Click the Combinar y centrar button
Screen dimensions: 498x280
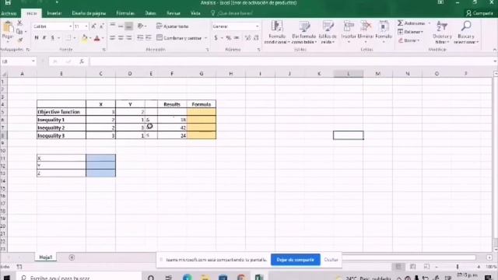pos(180,38)
